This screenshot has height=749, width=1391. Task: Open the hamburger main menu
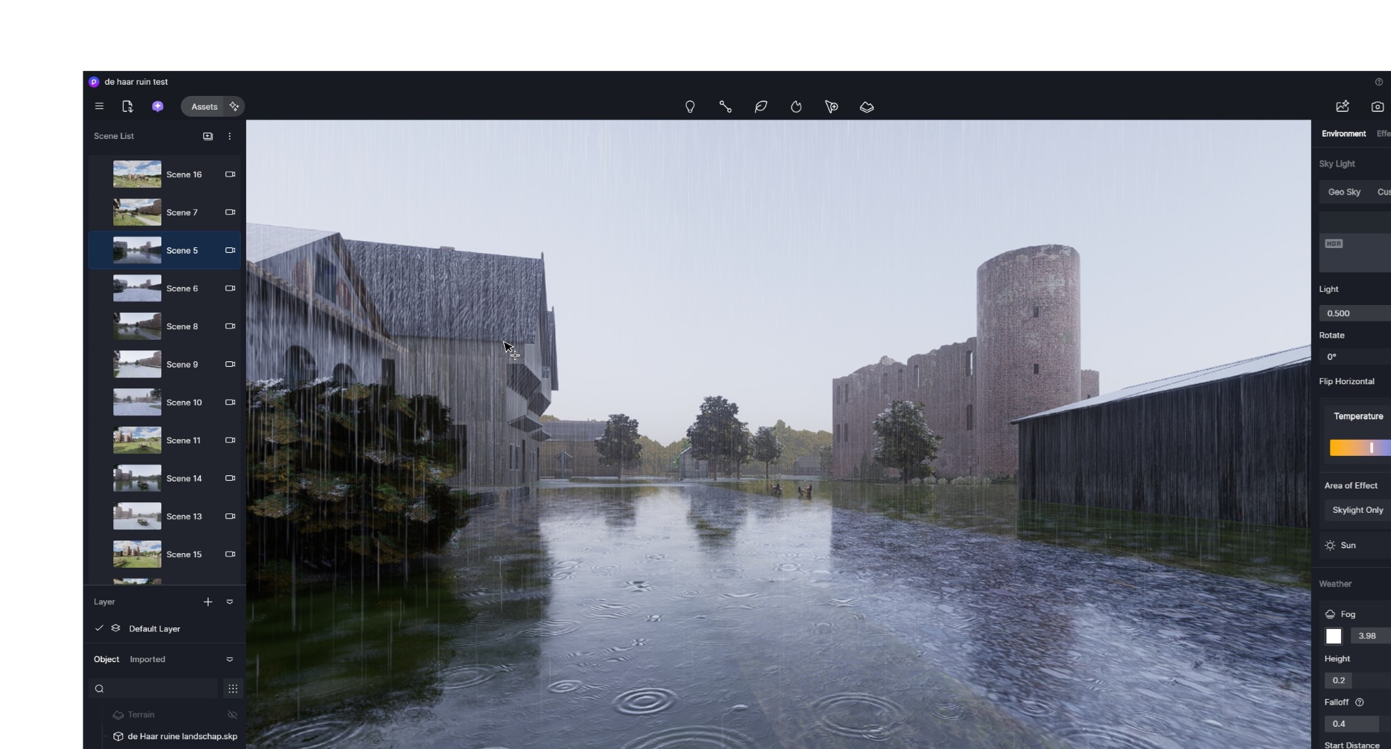(x=99, y=106)
